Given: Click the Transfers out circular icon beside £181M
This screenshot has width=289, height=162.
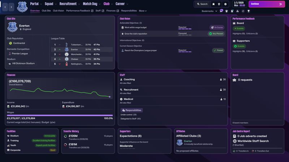Looking at the screenshot, I should coord(65,145).
